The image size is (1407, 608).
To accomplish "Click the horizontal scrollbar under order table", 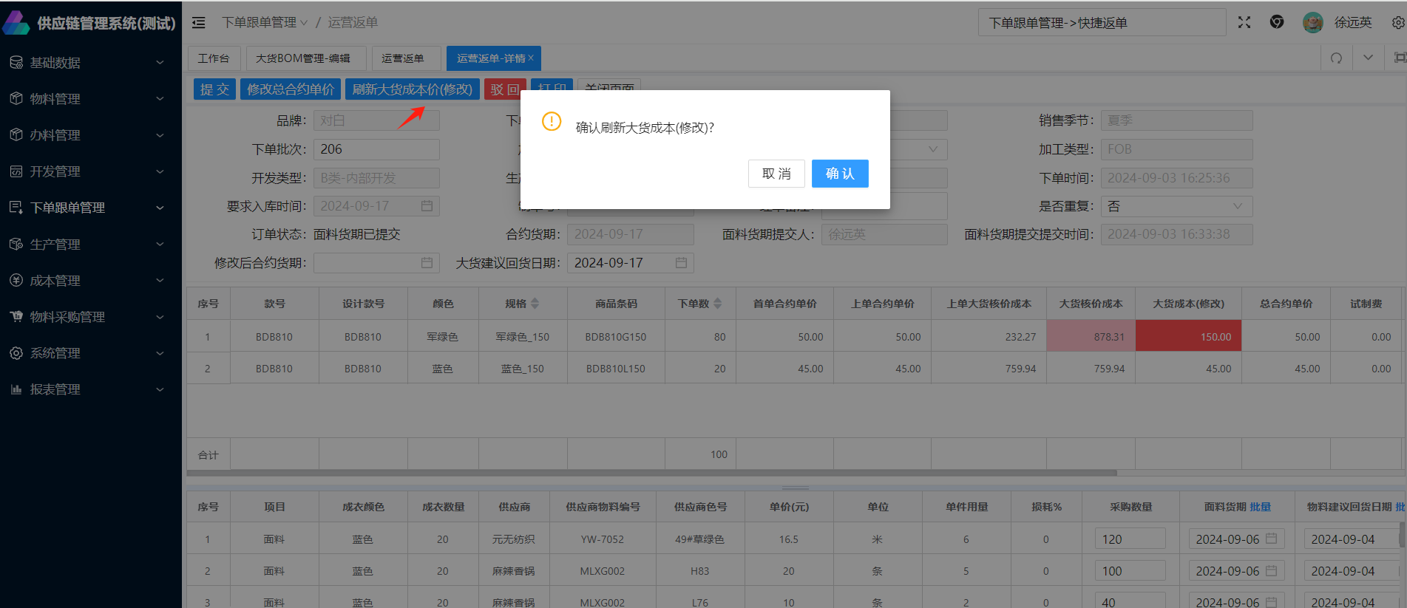I will [651, 473].
